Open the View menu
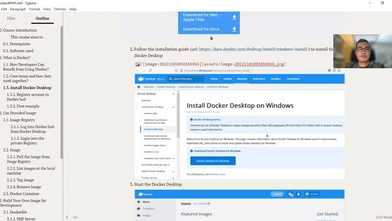Image resolution: width=392 pixels, height=221 pixels. [x=47, y=9]
